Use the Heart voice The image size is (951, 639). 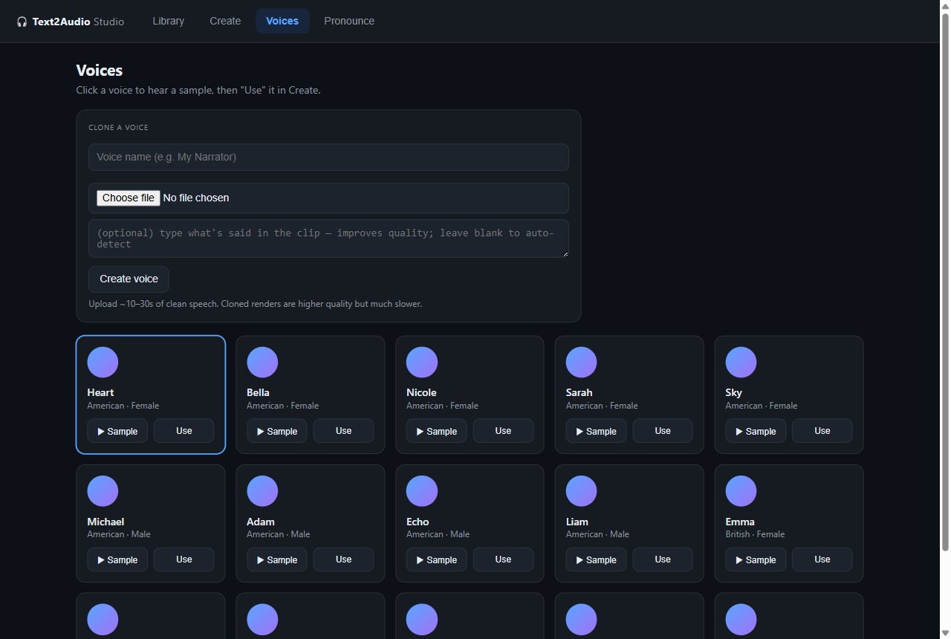tap(184, 431)
